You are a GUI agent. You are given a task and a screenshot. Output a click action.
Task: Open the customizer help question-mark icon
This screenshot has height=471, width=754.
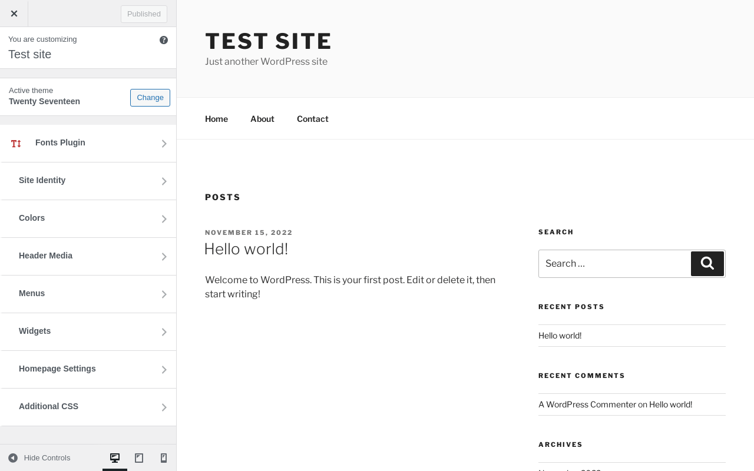click(x=164, y=40)
